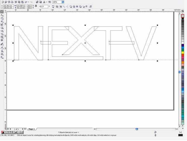Select the Zoom tool in the toolbox
The height and width of the screenshot is (141, 187).
(2, 18)
